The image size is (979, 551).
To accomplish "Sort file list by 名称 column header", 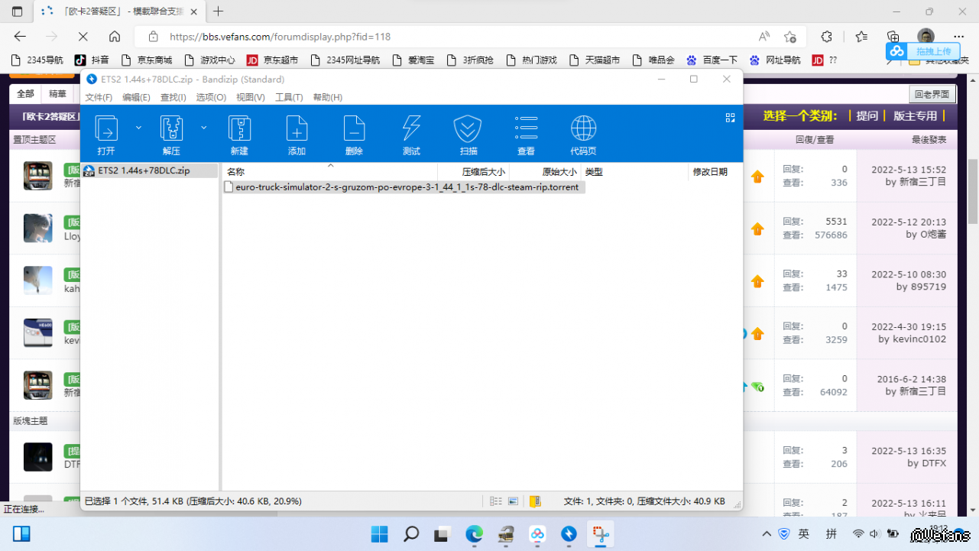I will coord(330,171).
